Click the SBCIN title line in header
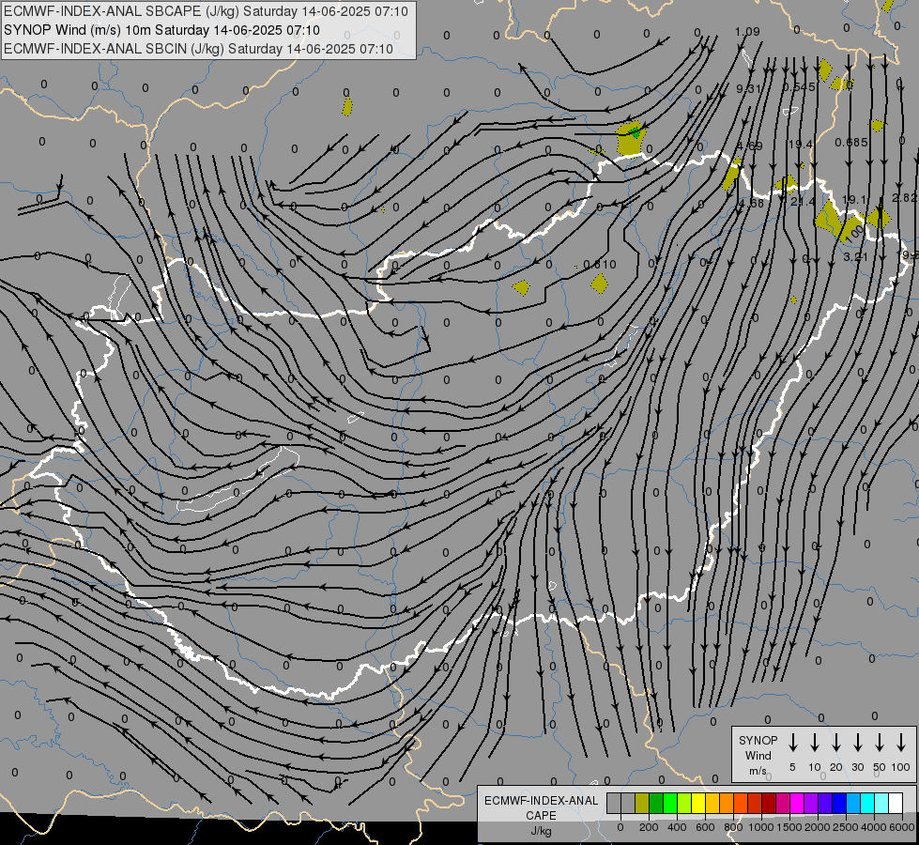This screenshot has width=919, height=845. tap(198, 49)
